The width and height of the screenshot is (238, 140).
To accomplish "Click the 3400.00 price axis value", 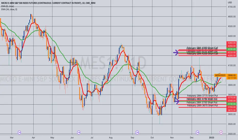I will (232, 134).
